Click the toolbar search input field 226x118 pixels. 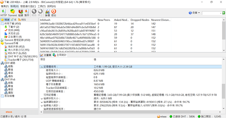coord(211,13)
